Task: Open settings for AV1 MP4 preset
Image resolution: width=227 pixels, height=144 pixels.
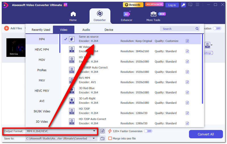Action: tap(187, 82)
